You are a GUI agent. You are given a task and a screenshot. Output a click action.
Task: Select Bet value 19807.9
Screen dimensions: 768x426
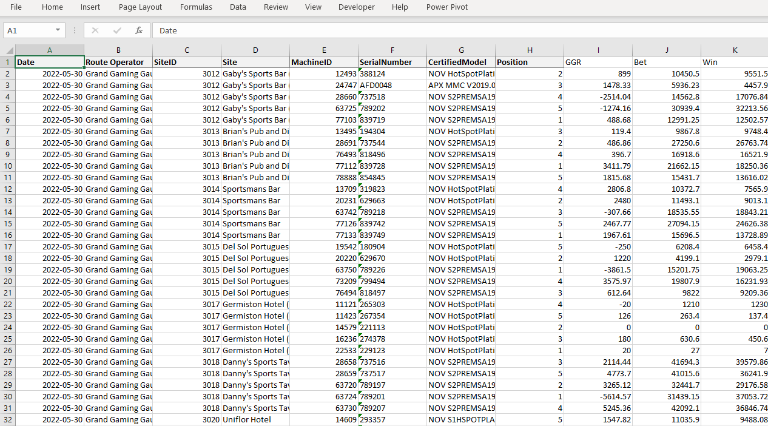(x=667, y=281)
